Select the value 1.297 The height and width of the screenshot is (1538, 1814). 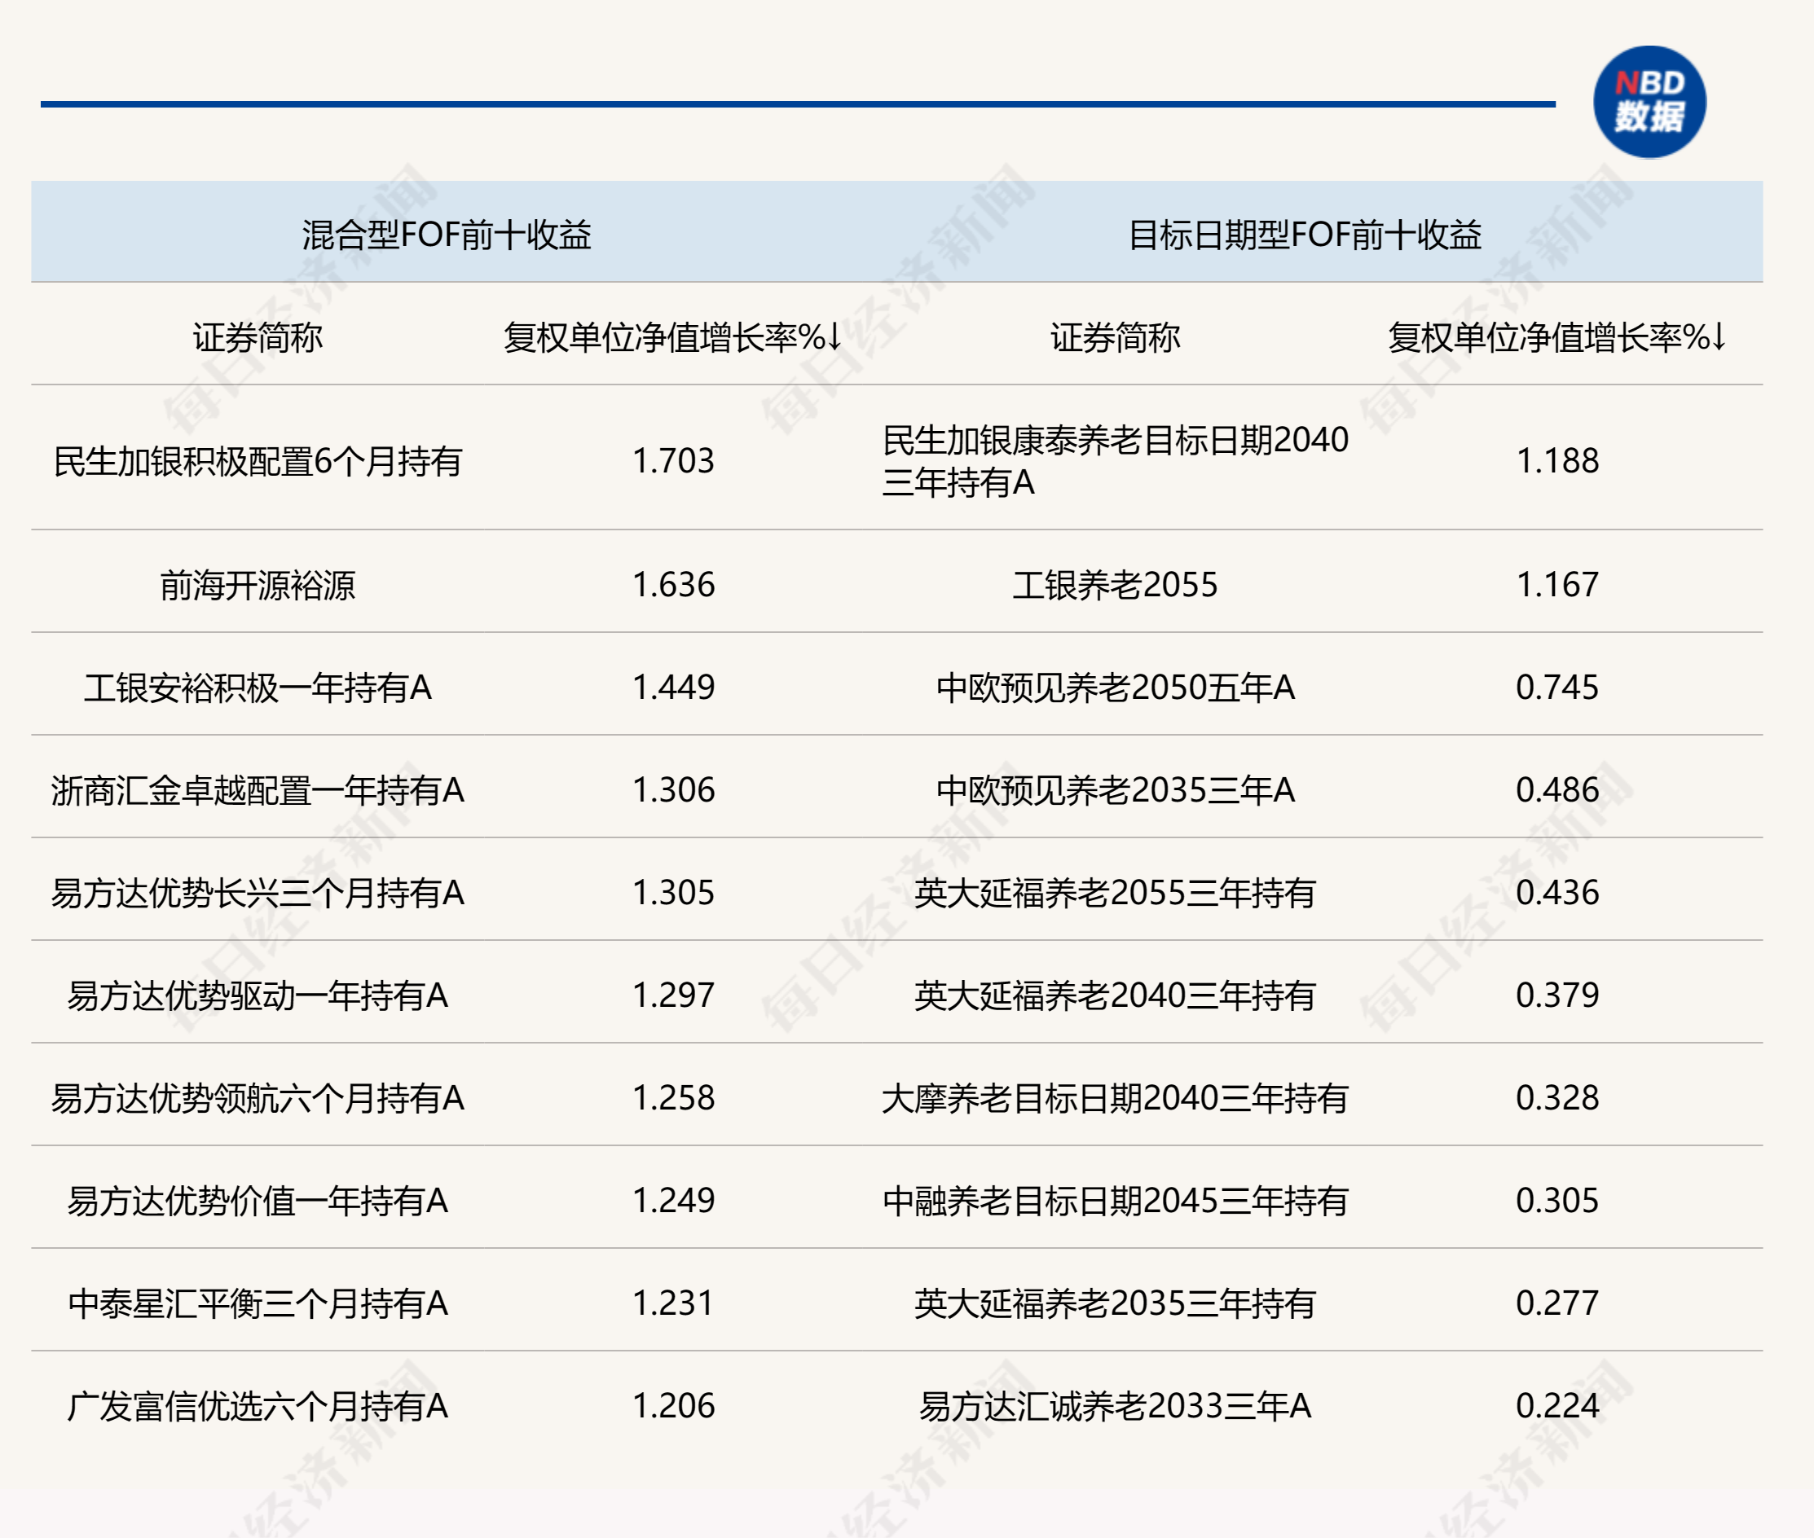coord(672,996)
